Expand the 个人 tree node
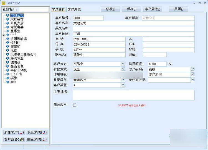Viewport: 208px width, 150px height. (x=4, y=35)
